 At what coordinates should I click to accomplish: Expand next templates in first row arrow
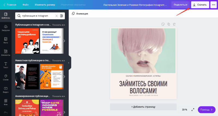pyautogui.click(x=64, y=41)
